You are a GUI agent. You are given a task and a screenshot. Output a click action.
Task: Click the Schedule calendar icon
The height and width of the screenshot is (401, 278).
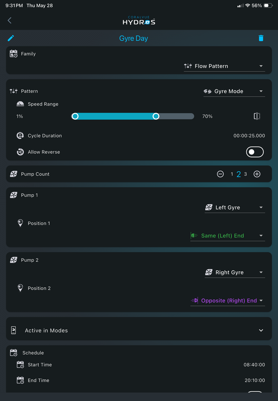[x=14, y=353]
